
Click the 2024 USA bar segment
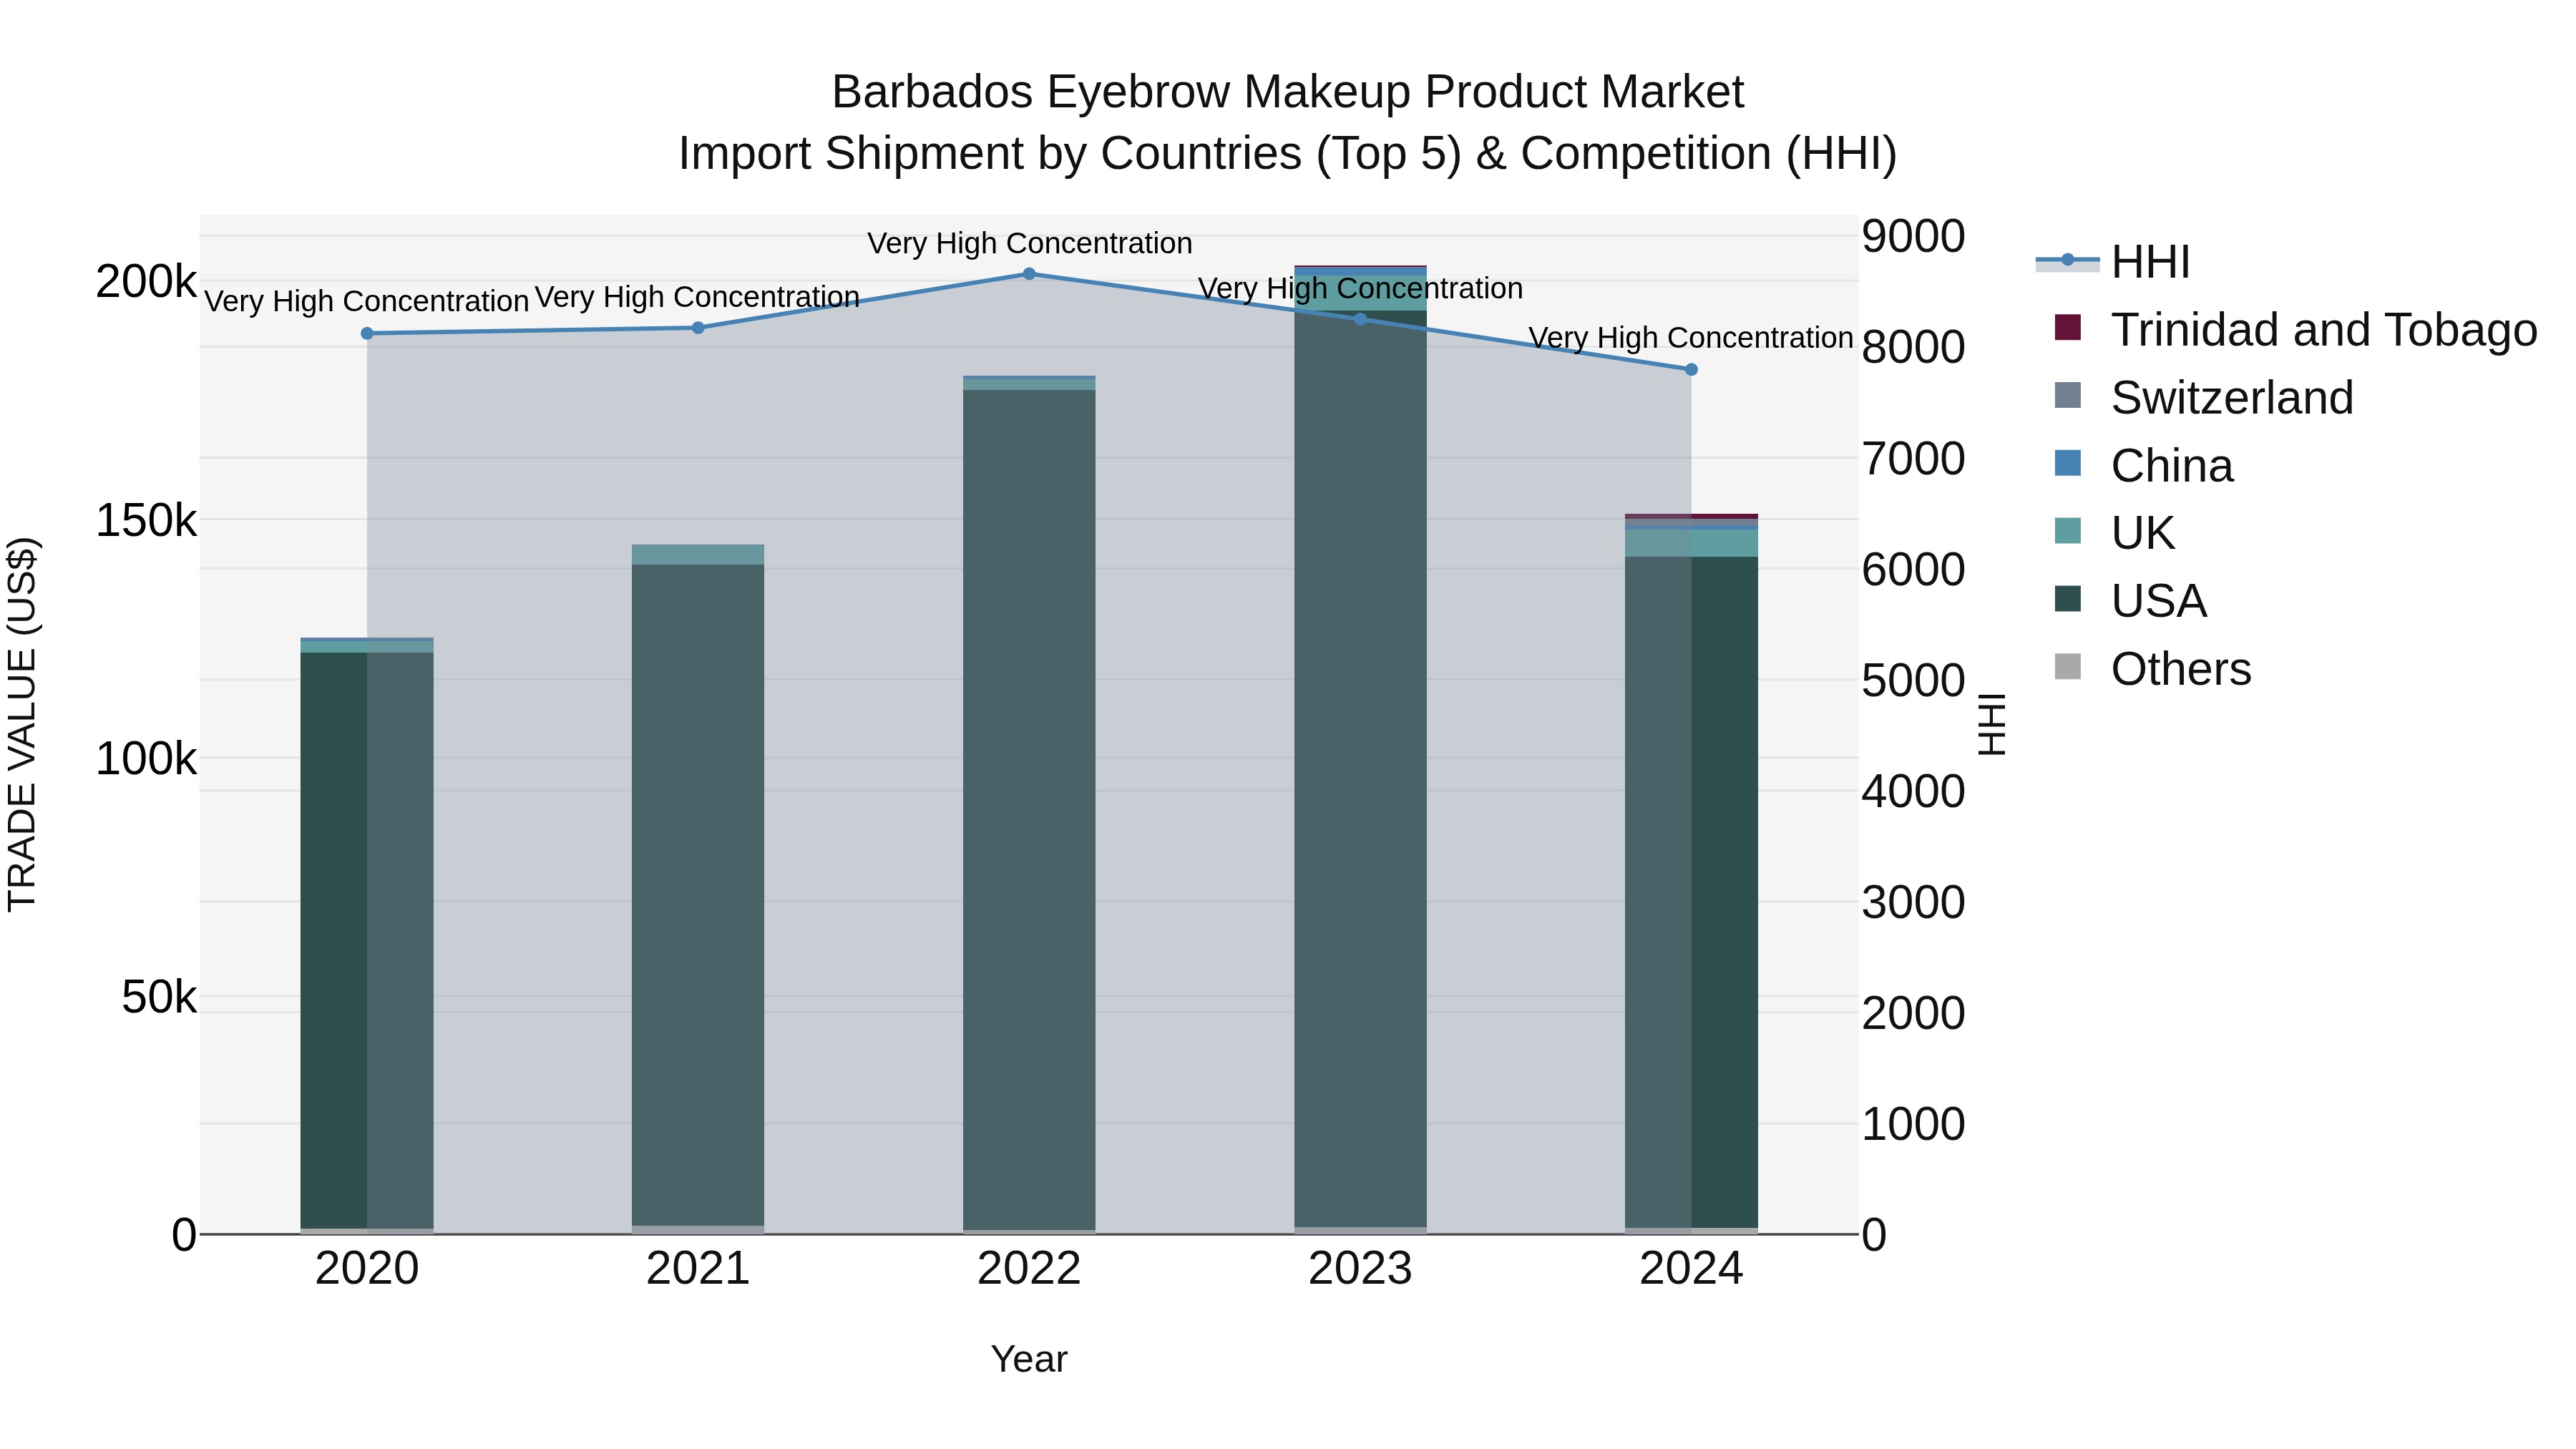pos(1691,892)
